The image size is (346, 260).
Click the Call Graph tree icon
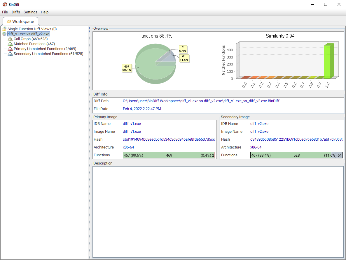pyautogui.click(x=10, y=39)
